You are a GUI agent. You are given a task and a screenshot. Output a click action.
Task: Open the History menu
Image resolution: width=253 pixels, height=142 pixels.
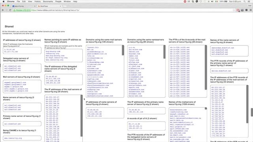(x=38, y=2)
